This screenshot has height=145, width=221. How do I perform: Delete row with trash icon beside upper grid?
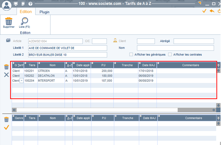(6, 67)
